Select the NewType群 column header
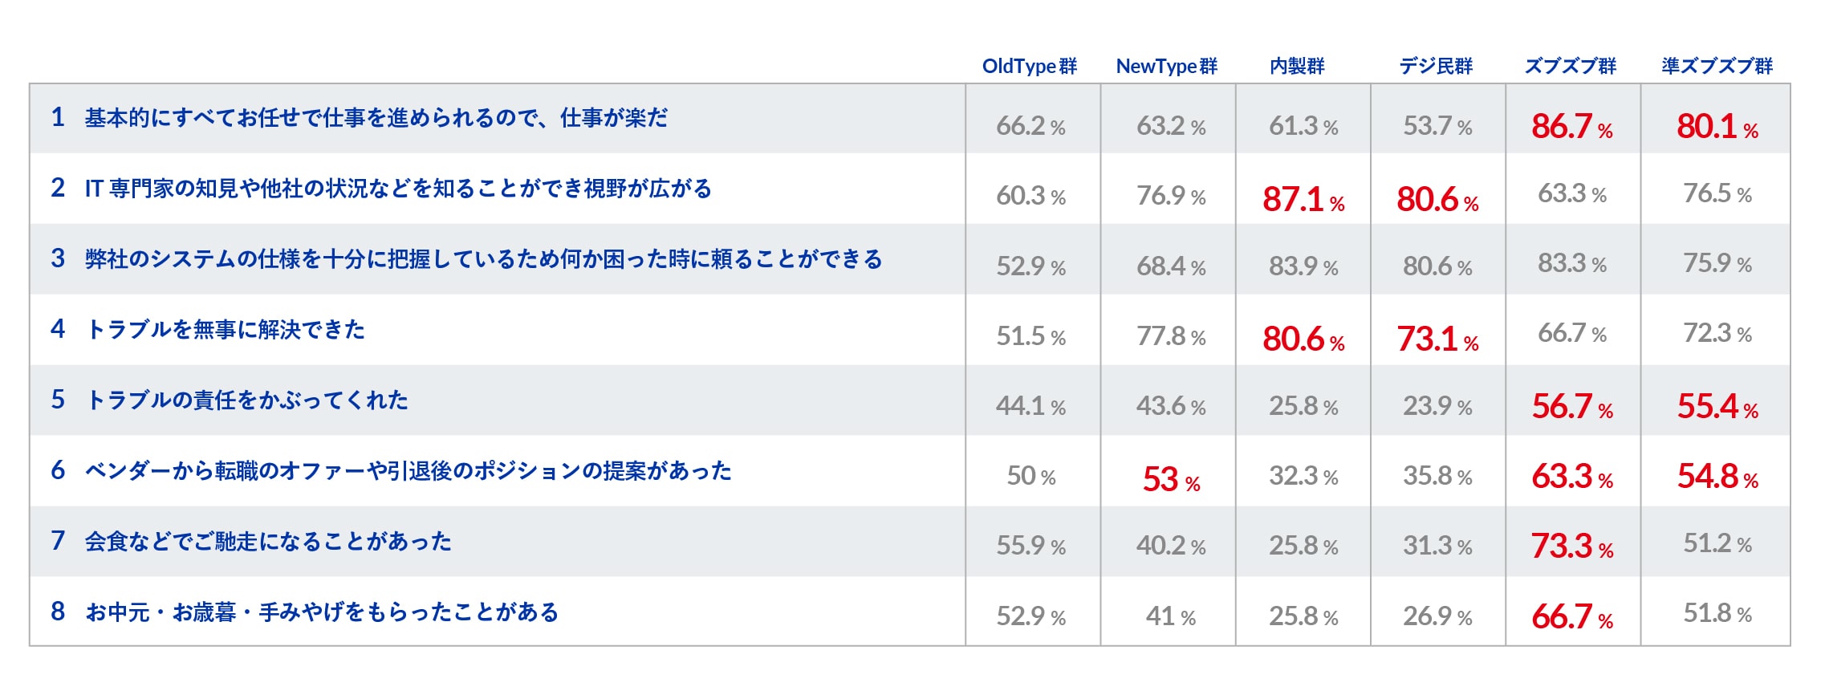1821x695 pixels. tap(1166, 67)
